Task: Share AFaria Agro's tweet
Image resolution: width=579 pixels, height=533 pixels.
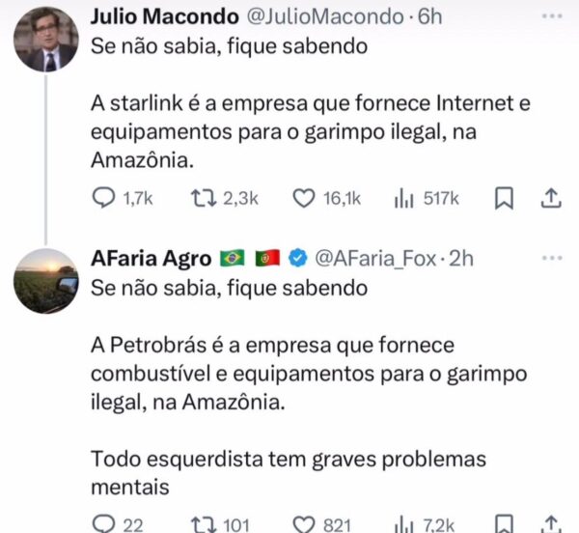Action: (551, 524)
